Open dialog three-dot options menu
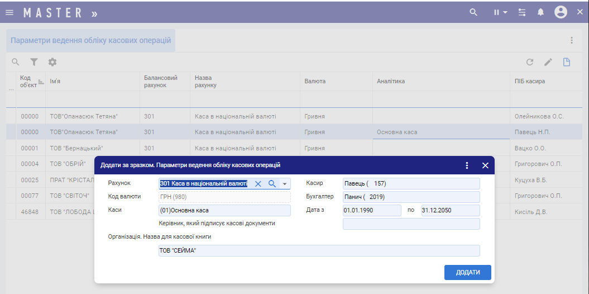 [467, 165]
